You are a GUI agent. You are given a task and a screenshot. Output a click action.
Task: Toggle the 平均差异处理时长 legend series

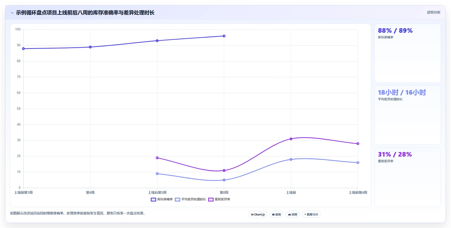coord(191,199)
